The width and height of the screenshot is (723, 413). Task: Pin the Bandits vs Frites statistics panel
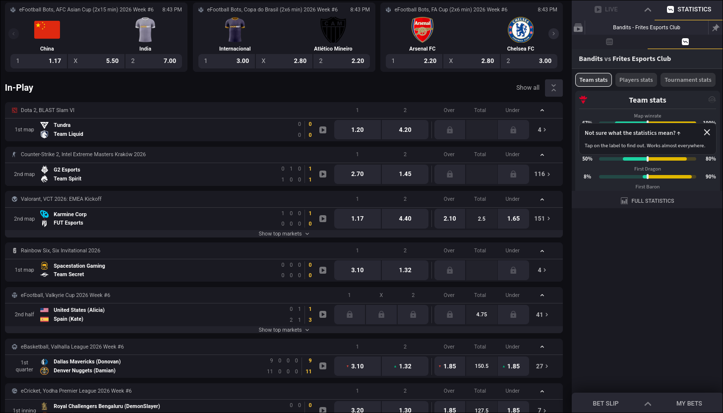715,28
